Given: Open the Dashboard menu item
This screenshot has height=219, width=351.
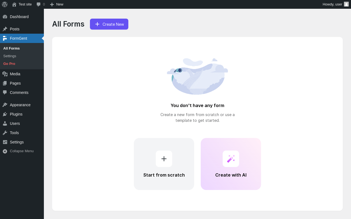Looking at the screenshot, I should pos(22,17).
